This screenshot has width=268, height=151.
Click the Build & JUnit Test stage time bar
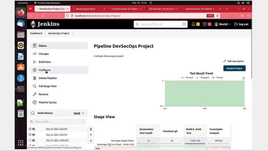(195, 143)
